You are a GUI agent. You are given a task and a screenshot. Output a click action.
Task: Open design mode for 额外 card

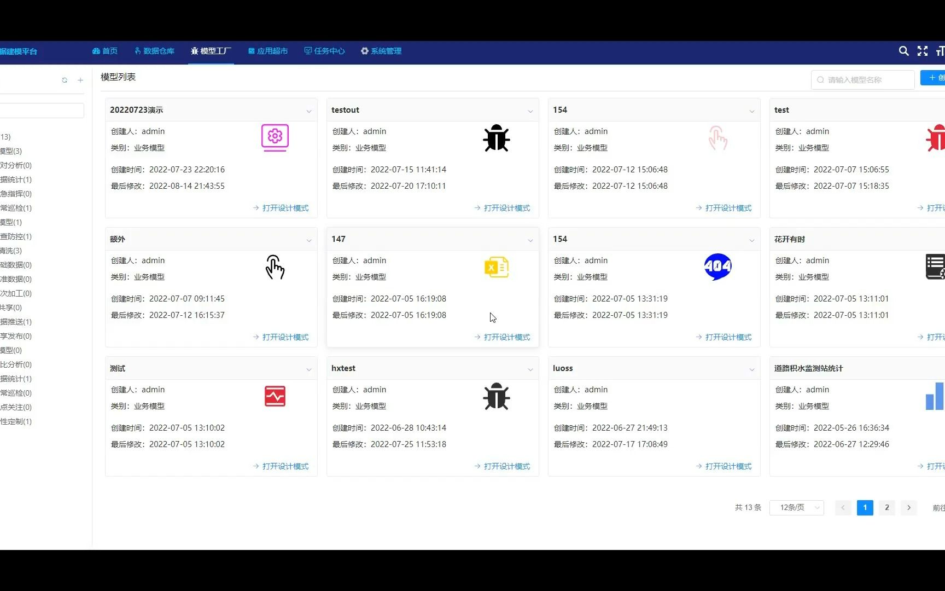point(281,337)
